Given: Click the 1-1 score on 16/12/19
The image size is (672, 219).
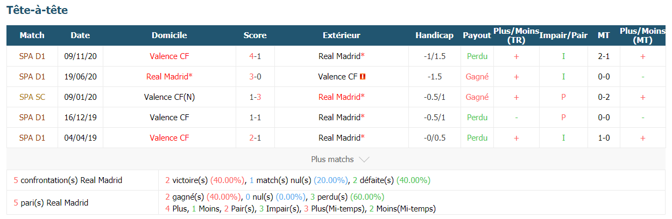Looking at the screenshot, I should (255, 118).
